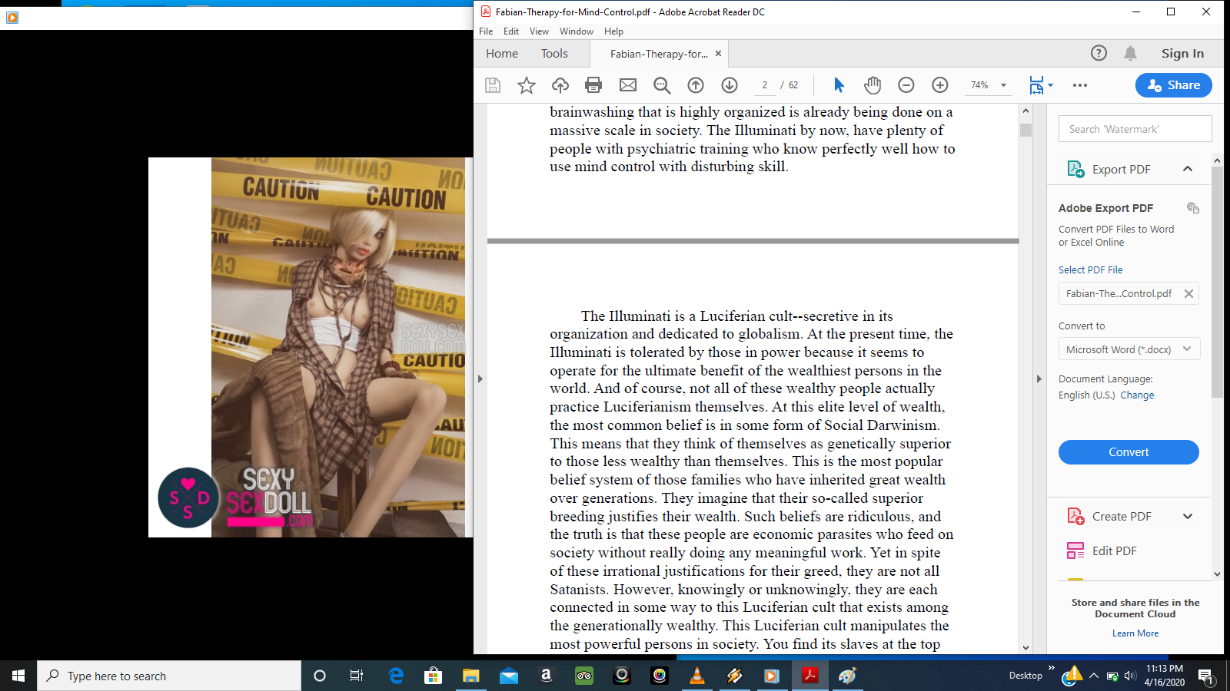The height and width of the screenshot is (691, 1230).
Task: Click Adobe Acrobat taskbar icon
Action: (809, 676)
